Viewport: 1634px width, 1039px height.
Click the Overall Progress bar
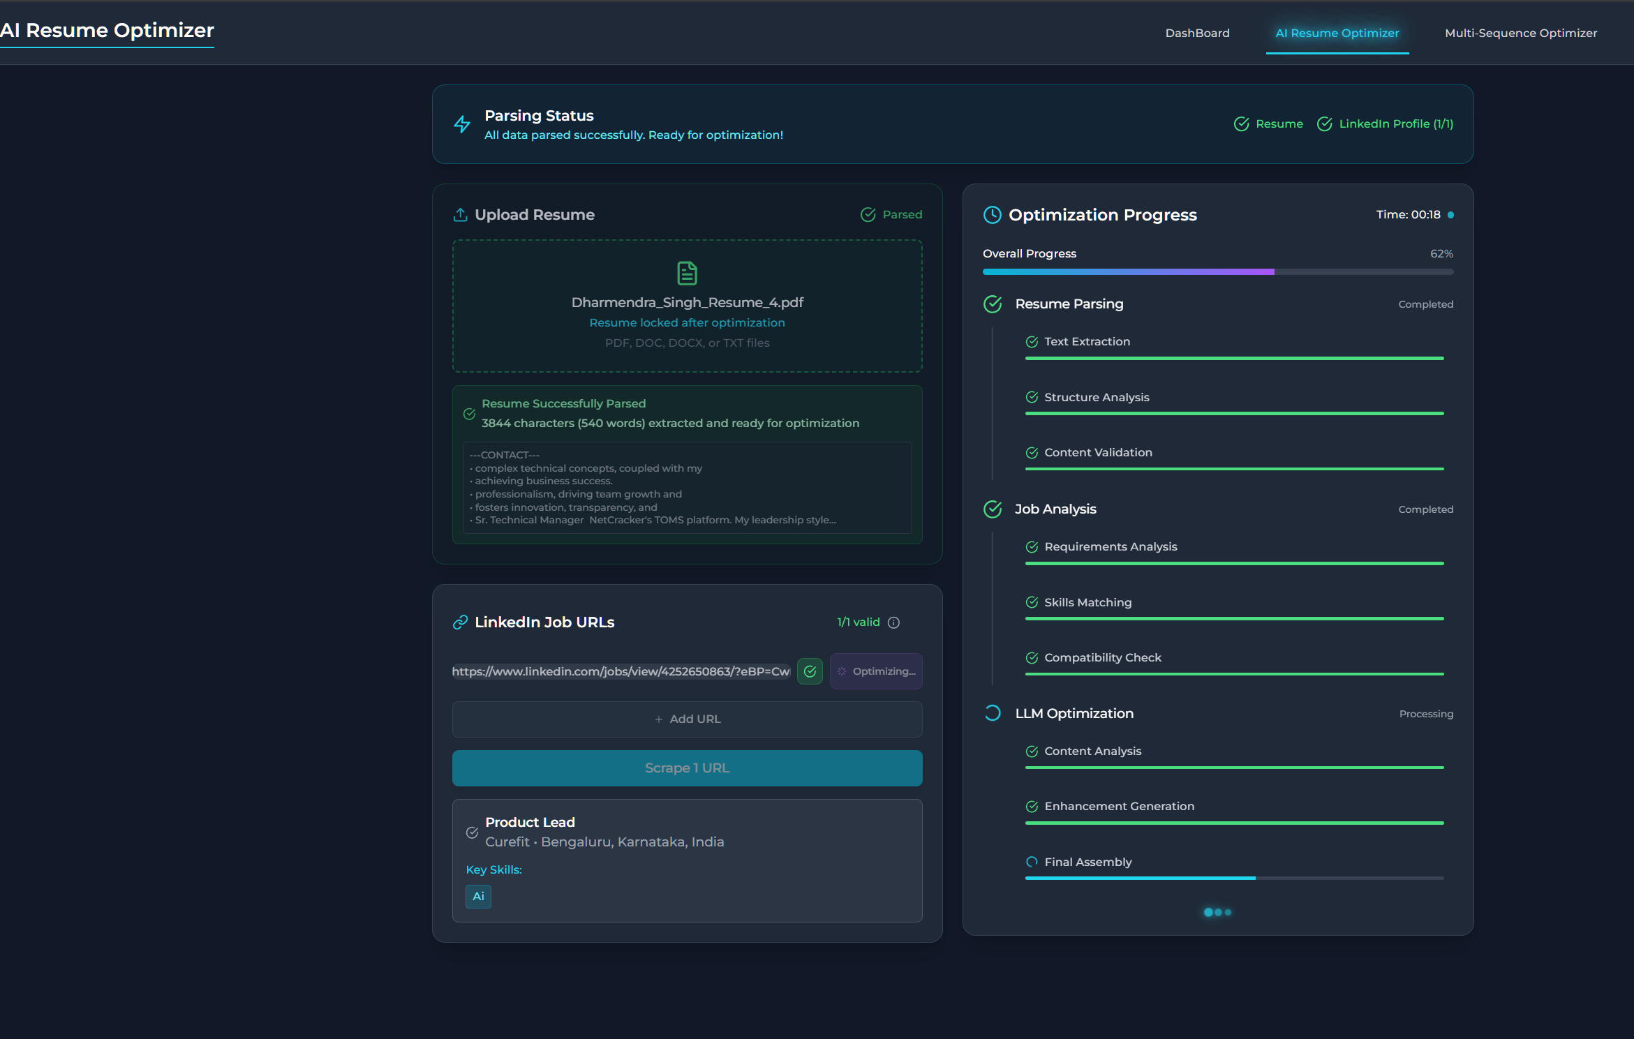coord(1217,271)
